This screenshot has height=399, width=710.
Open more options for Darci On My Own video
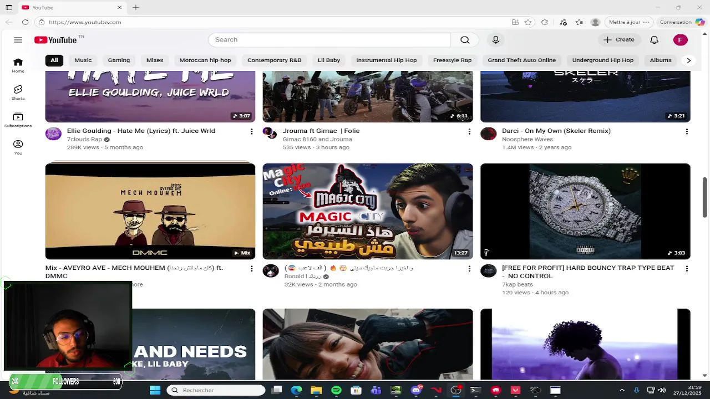point(687,131)
